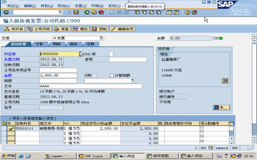The image size is (257, 160).
Task: Toggle checkbox in third line item row
Action: (202, 138)
